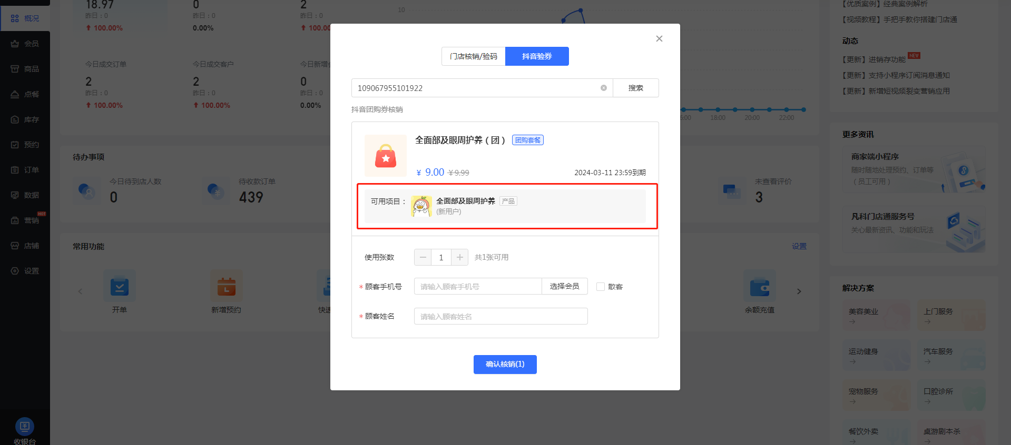The image size is (1011, 445).
Task: Open 店铺 in the sidebar
Action: (x=25, y=246)
